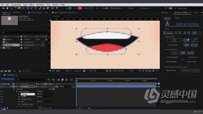Screen dimensions: 203x114
Task: Toggle visibility of Group Tongue
Action: pyautogui.click(x=2, y=92)
